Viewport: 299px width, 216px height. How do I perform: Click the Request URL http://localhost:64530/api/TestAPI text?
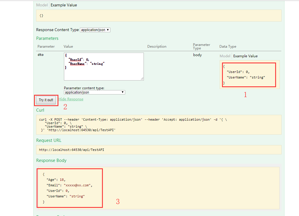[x=71, y=150]
